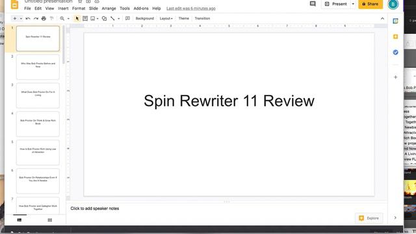Select slide 6 thumbnail in filmstrip

[38, 181]
